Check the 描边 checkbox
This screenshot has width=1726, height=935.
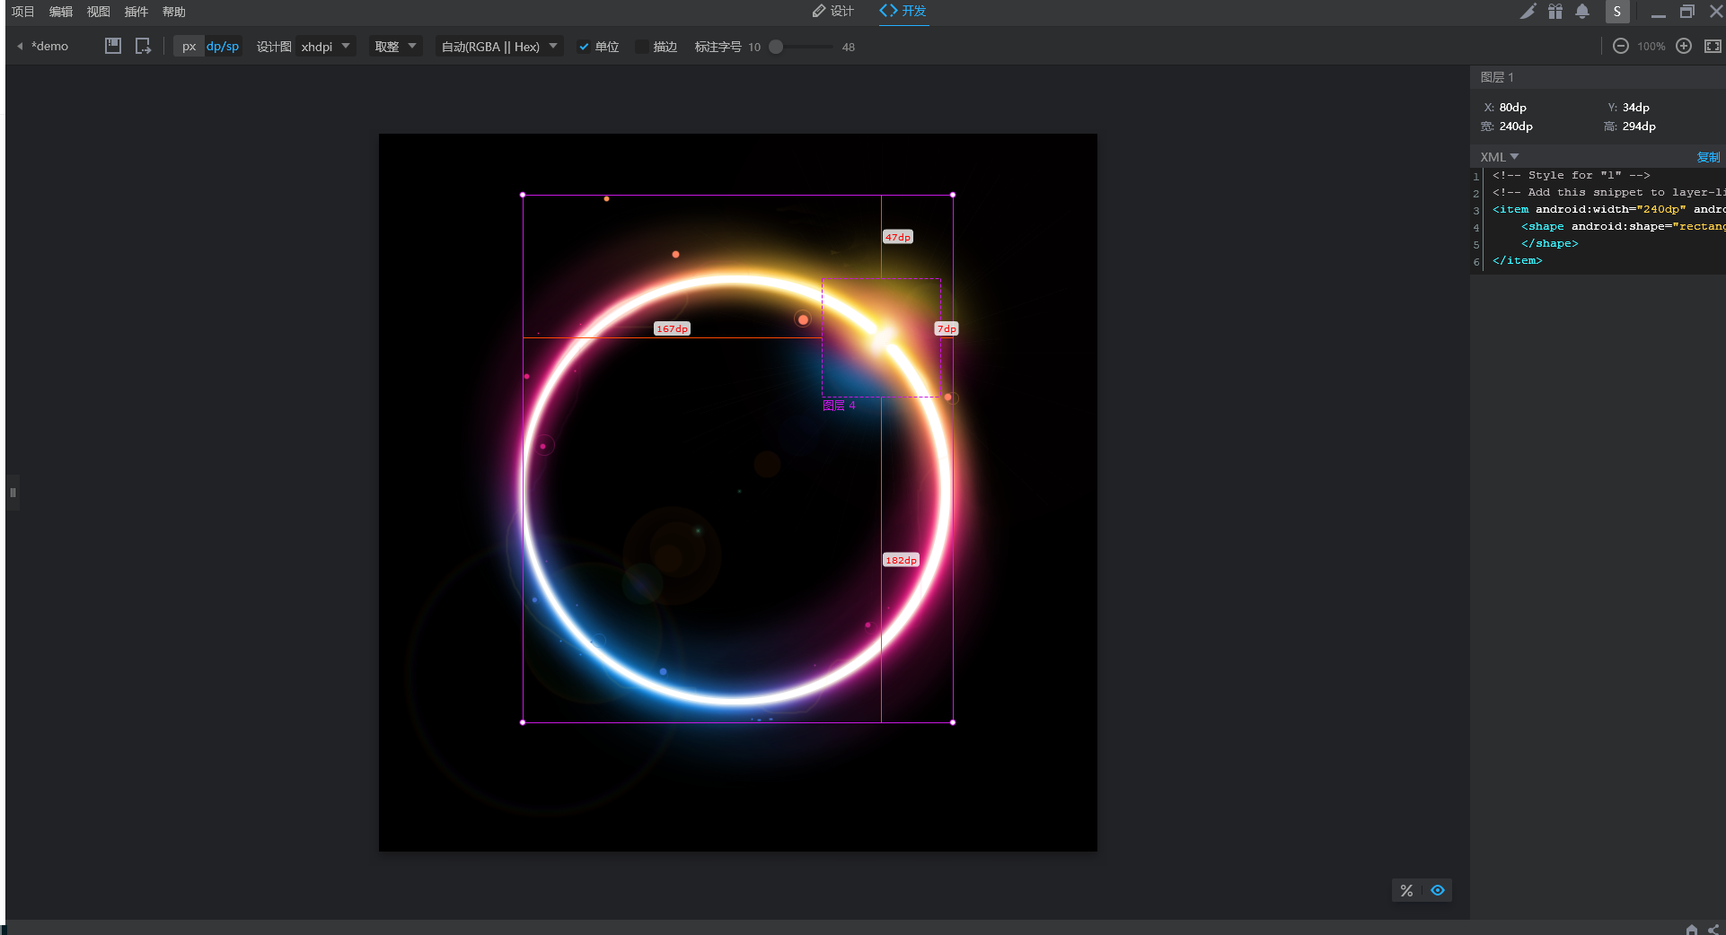tap(641, 47)
